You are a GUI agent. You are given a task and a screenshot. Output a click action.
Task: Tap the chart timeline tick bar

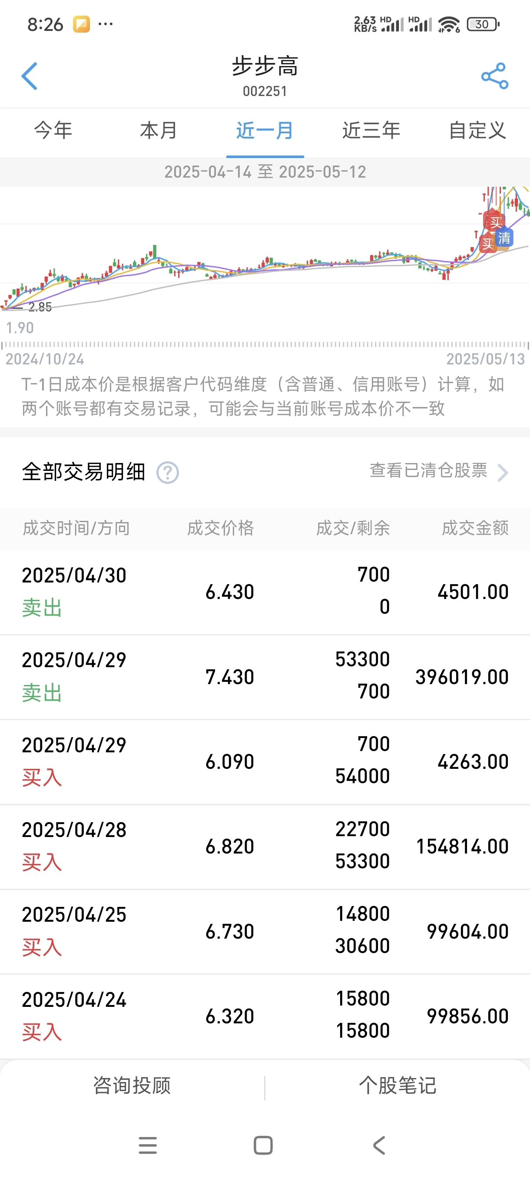(265, 345)
